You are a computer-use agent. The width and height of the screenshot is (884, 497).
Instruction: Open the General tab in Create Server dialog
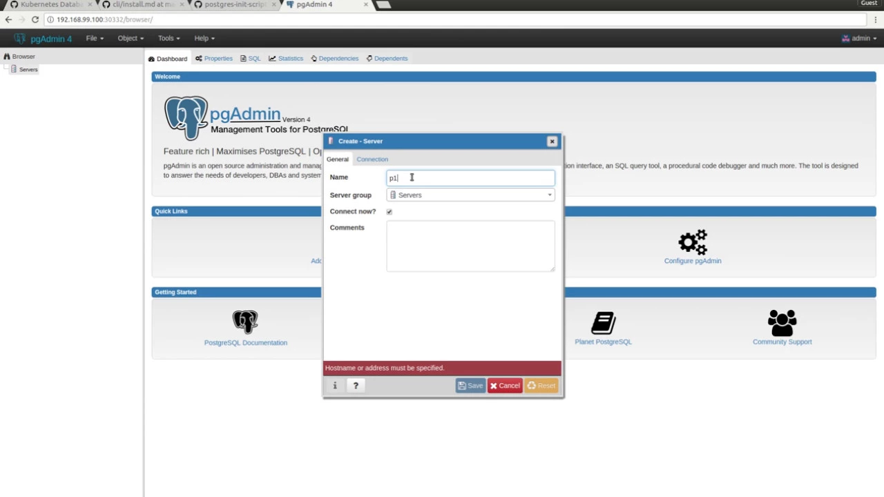point(338,159)
